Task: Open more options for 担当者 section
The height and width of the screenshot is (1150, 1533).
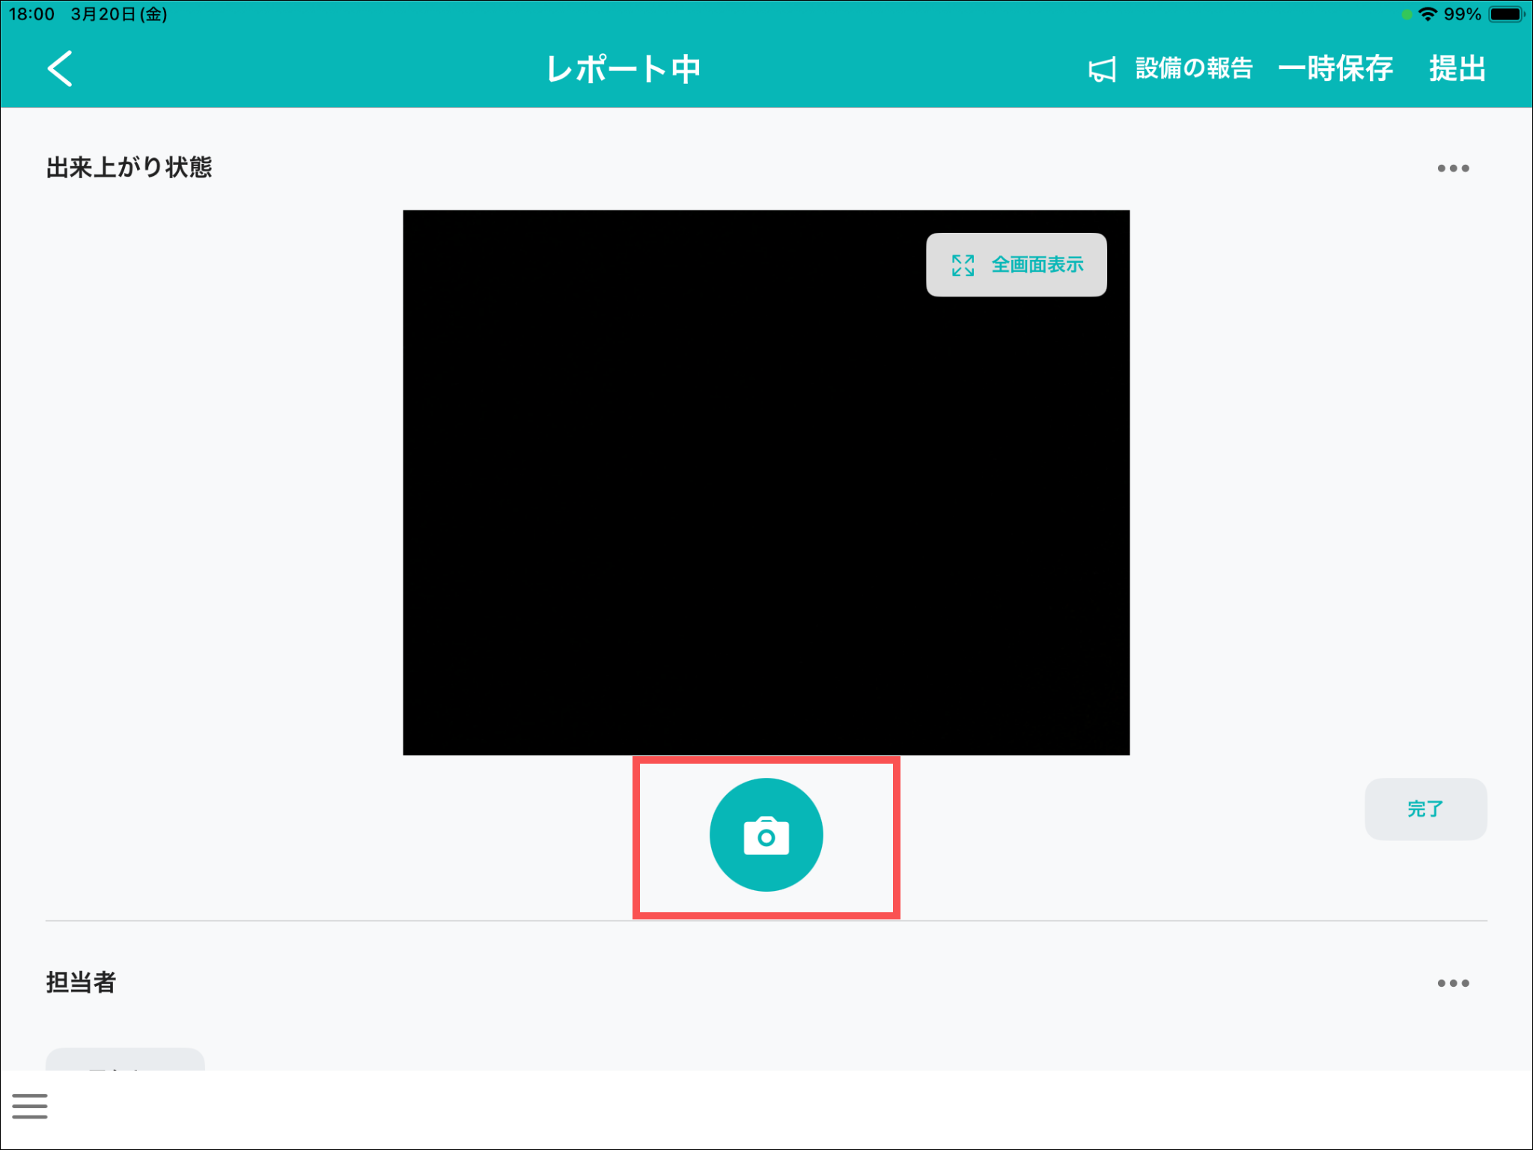Action: tap(1452, 983)
